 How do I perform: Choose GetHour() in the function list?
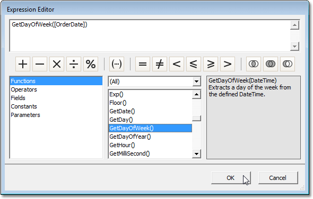point(150,145)
